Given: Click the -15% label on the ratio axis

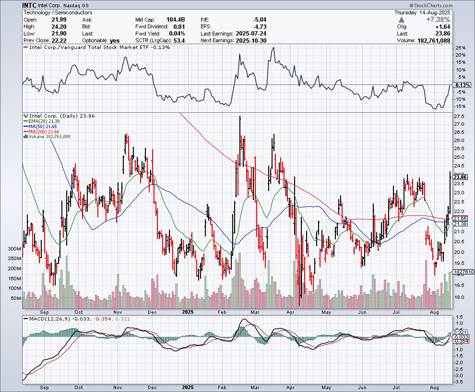Looking at the screenshot, I should tap(460, 107).
